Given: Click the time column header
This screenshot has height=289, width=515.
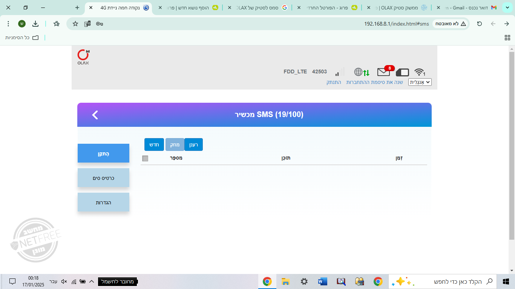Looking at the screenshot, I should click(399, 158).
